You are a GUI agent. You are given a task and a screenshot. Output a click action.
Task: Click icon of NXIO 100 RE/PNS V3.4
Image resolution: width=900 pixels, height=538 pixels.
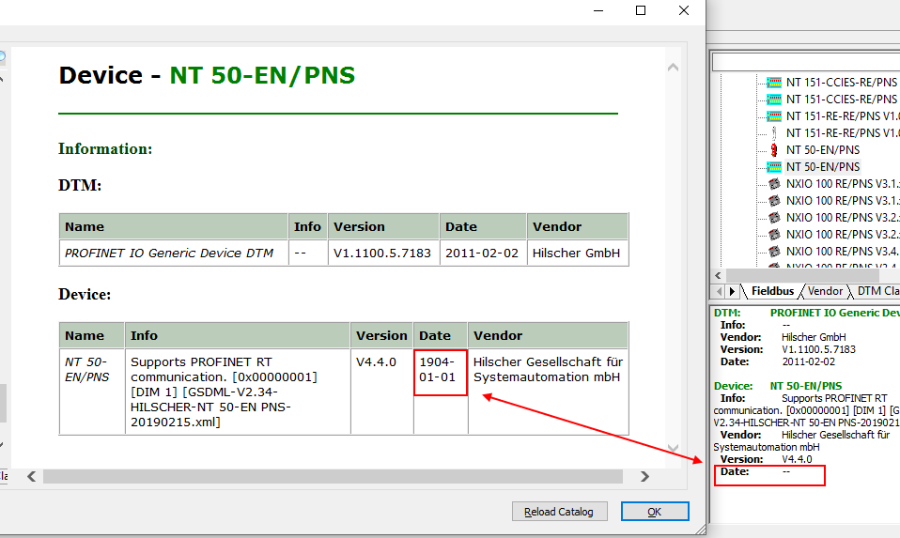coord(774,252)
